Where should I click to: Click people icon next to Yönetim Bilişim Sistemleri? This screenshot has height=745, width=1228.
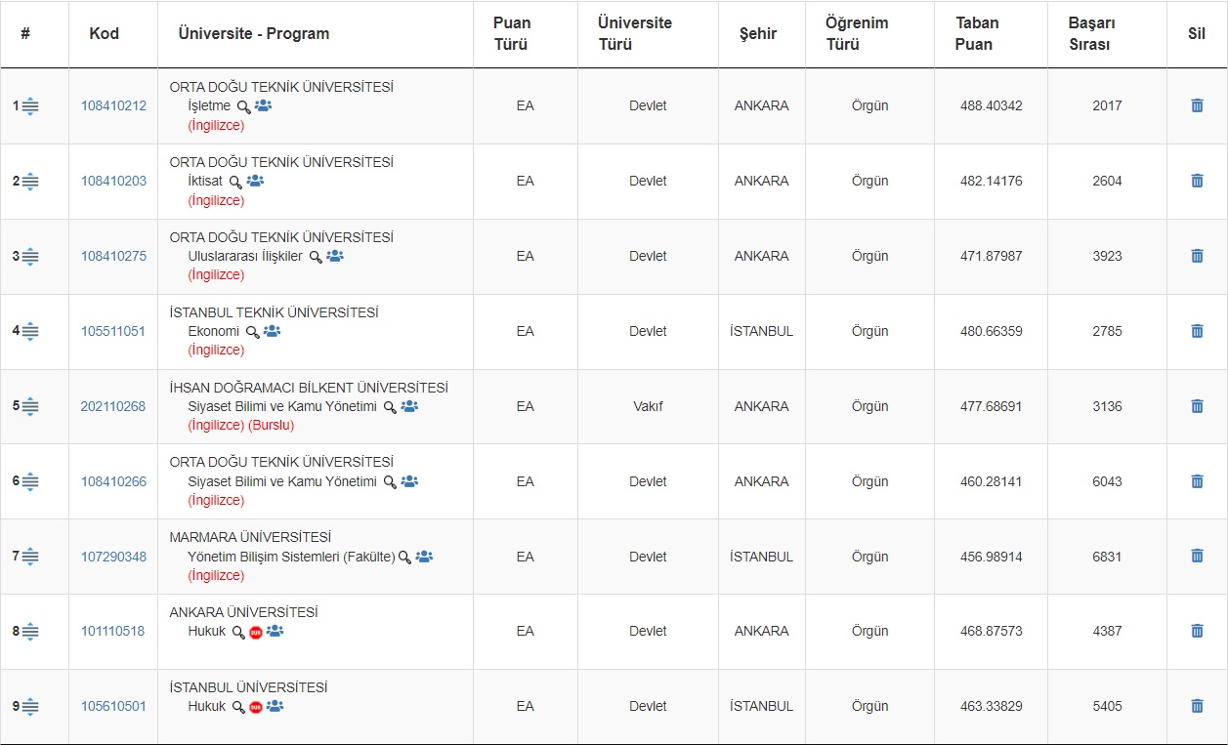point(424,557)
